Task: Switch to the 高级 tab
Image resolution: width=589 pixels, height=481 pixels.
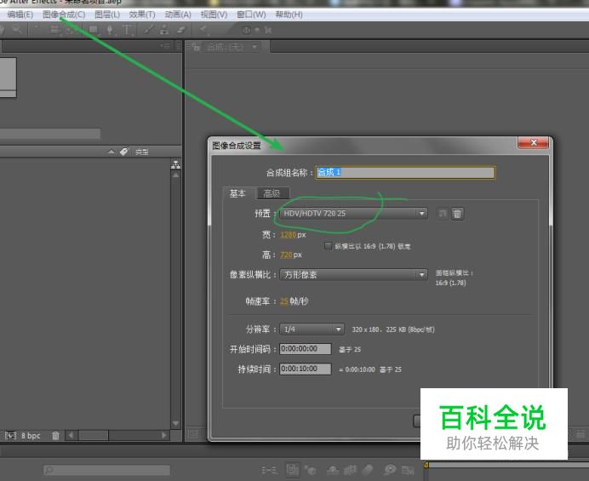Action: [272, 193]
